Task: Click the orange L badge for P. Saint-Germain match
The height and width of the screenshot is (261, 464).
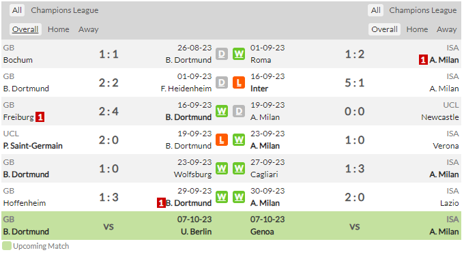Action: [222, 140]
